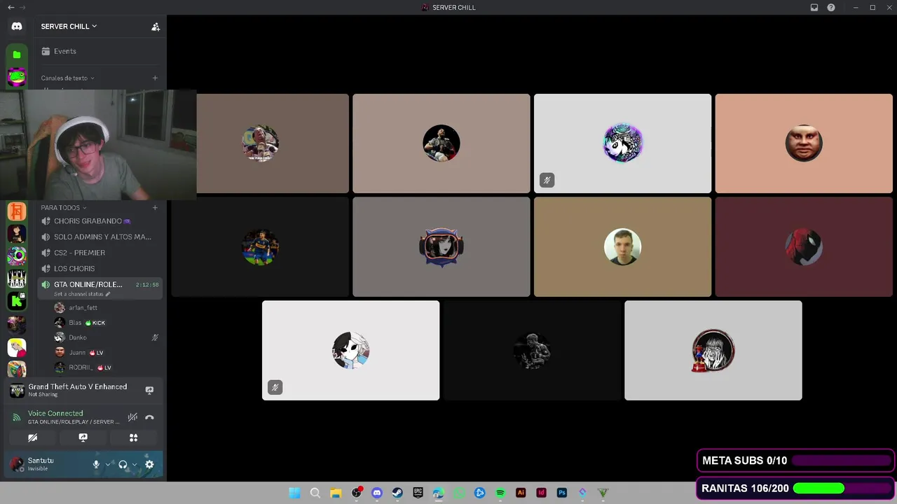897x504 pixels.
Task: Open Adobe Photoshop from taskbar
Action: 561,493
